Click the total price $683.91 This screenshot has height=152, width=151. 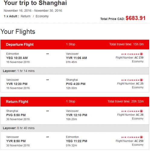pos(136,18)
